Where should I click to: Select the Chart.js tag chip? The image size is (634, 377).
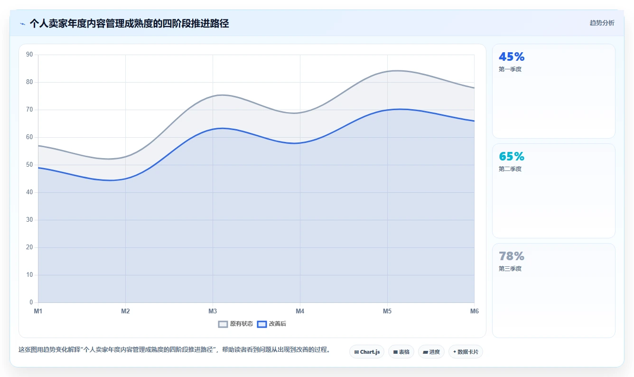(x=367, y=352)
